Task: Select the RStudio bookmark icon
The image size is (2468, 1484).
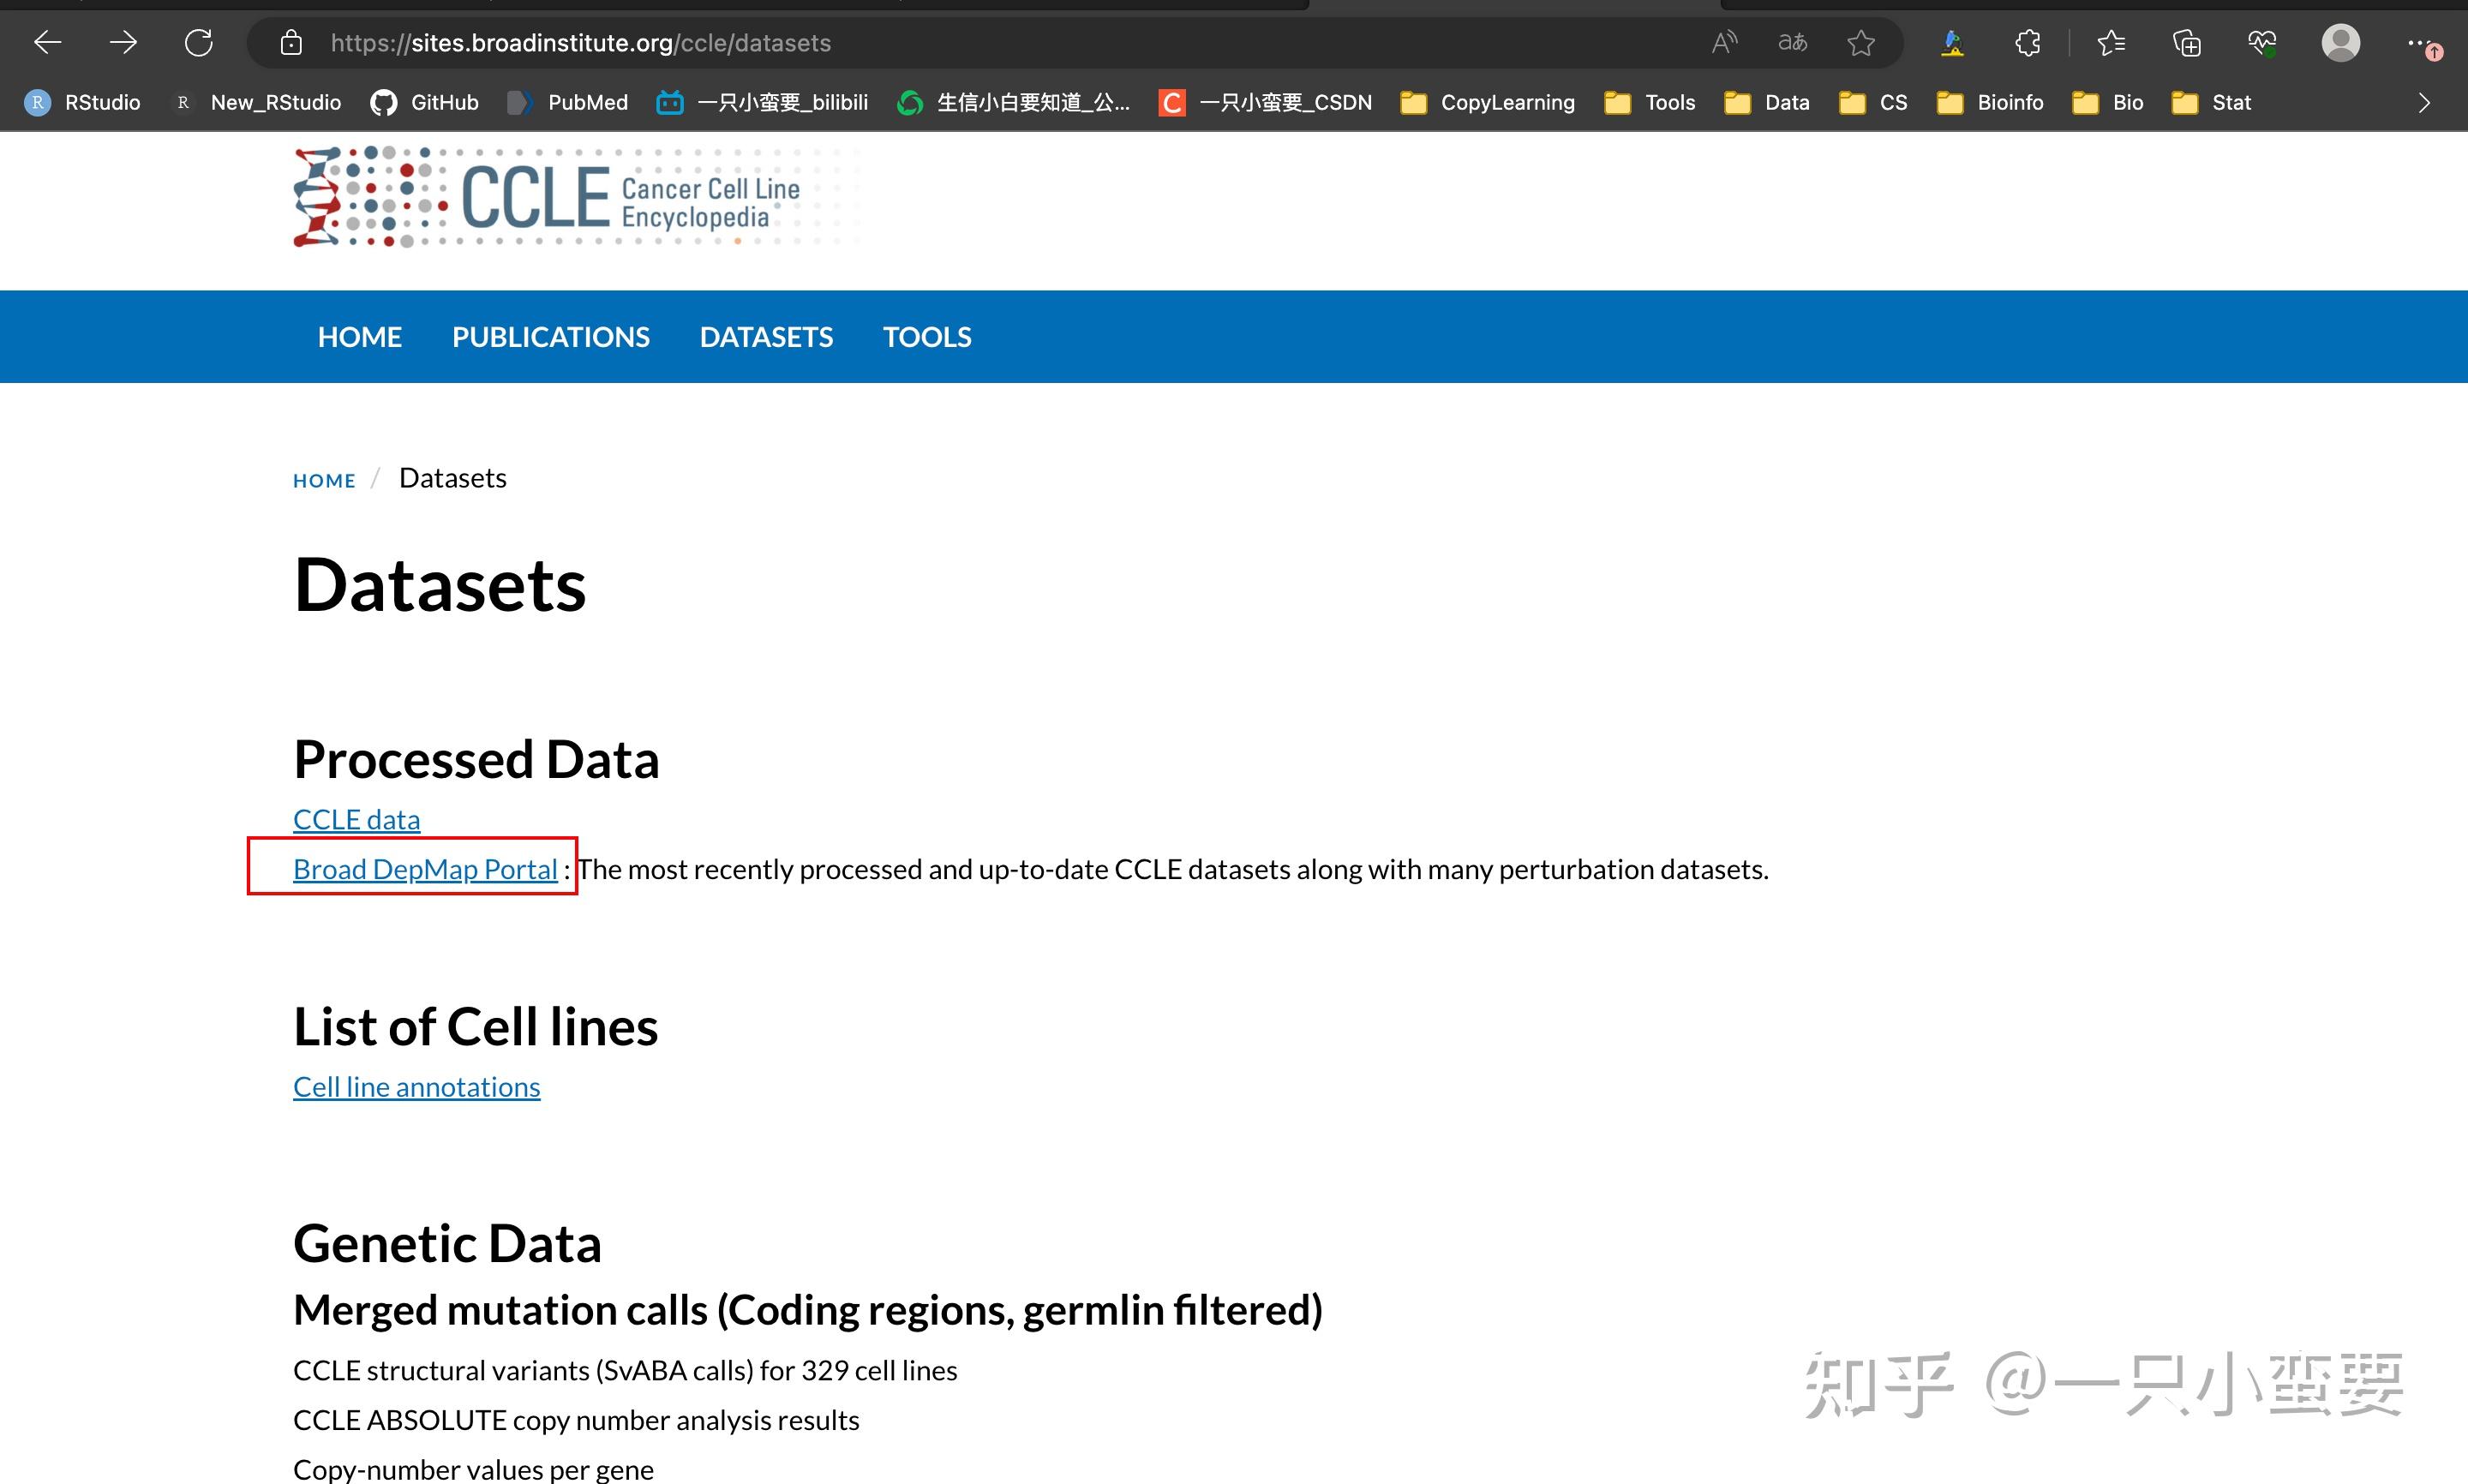Action: point(37,102)
